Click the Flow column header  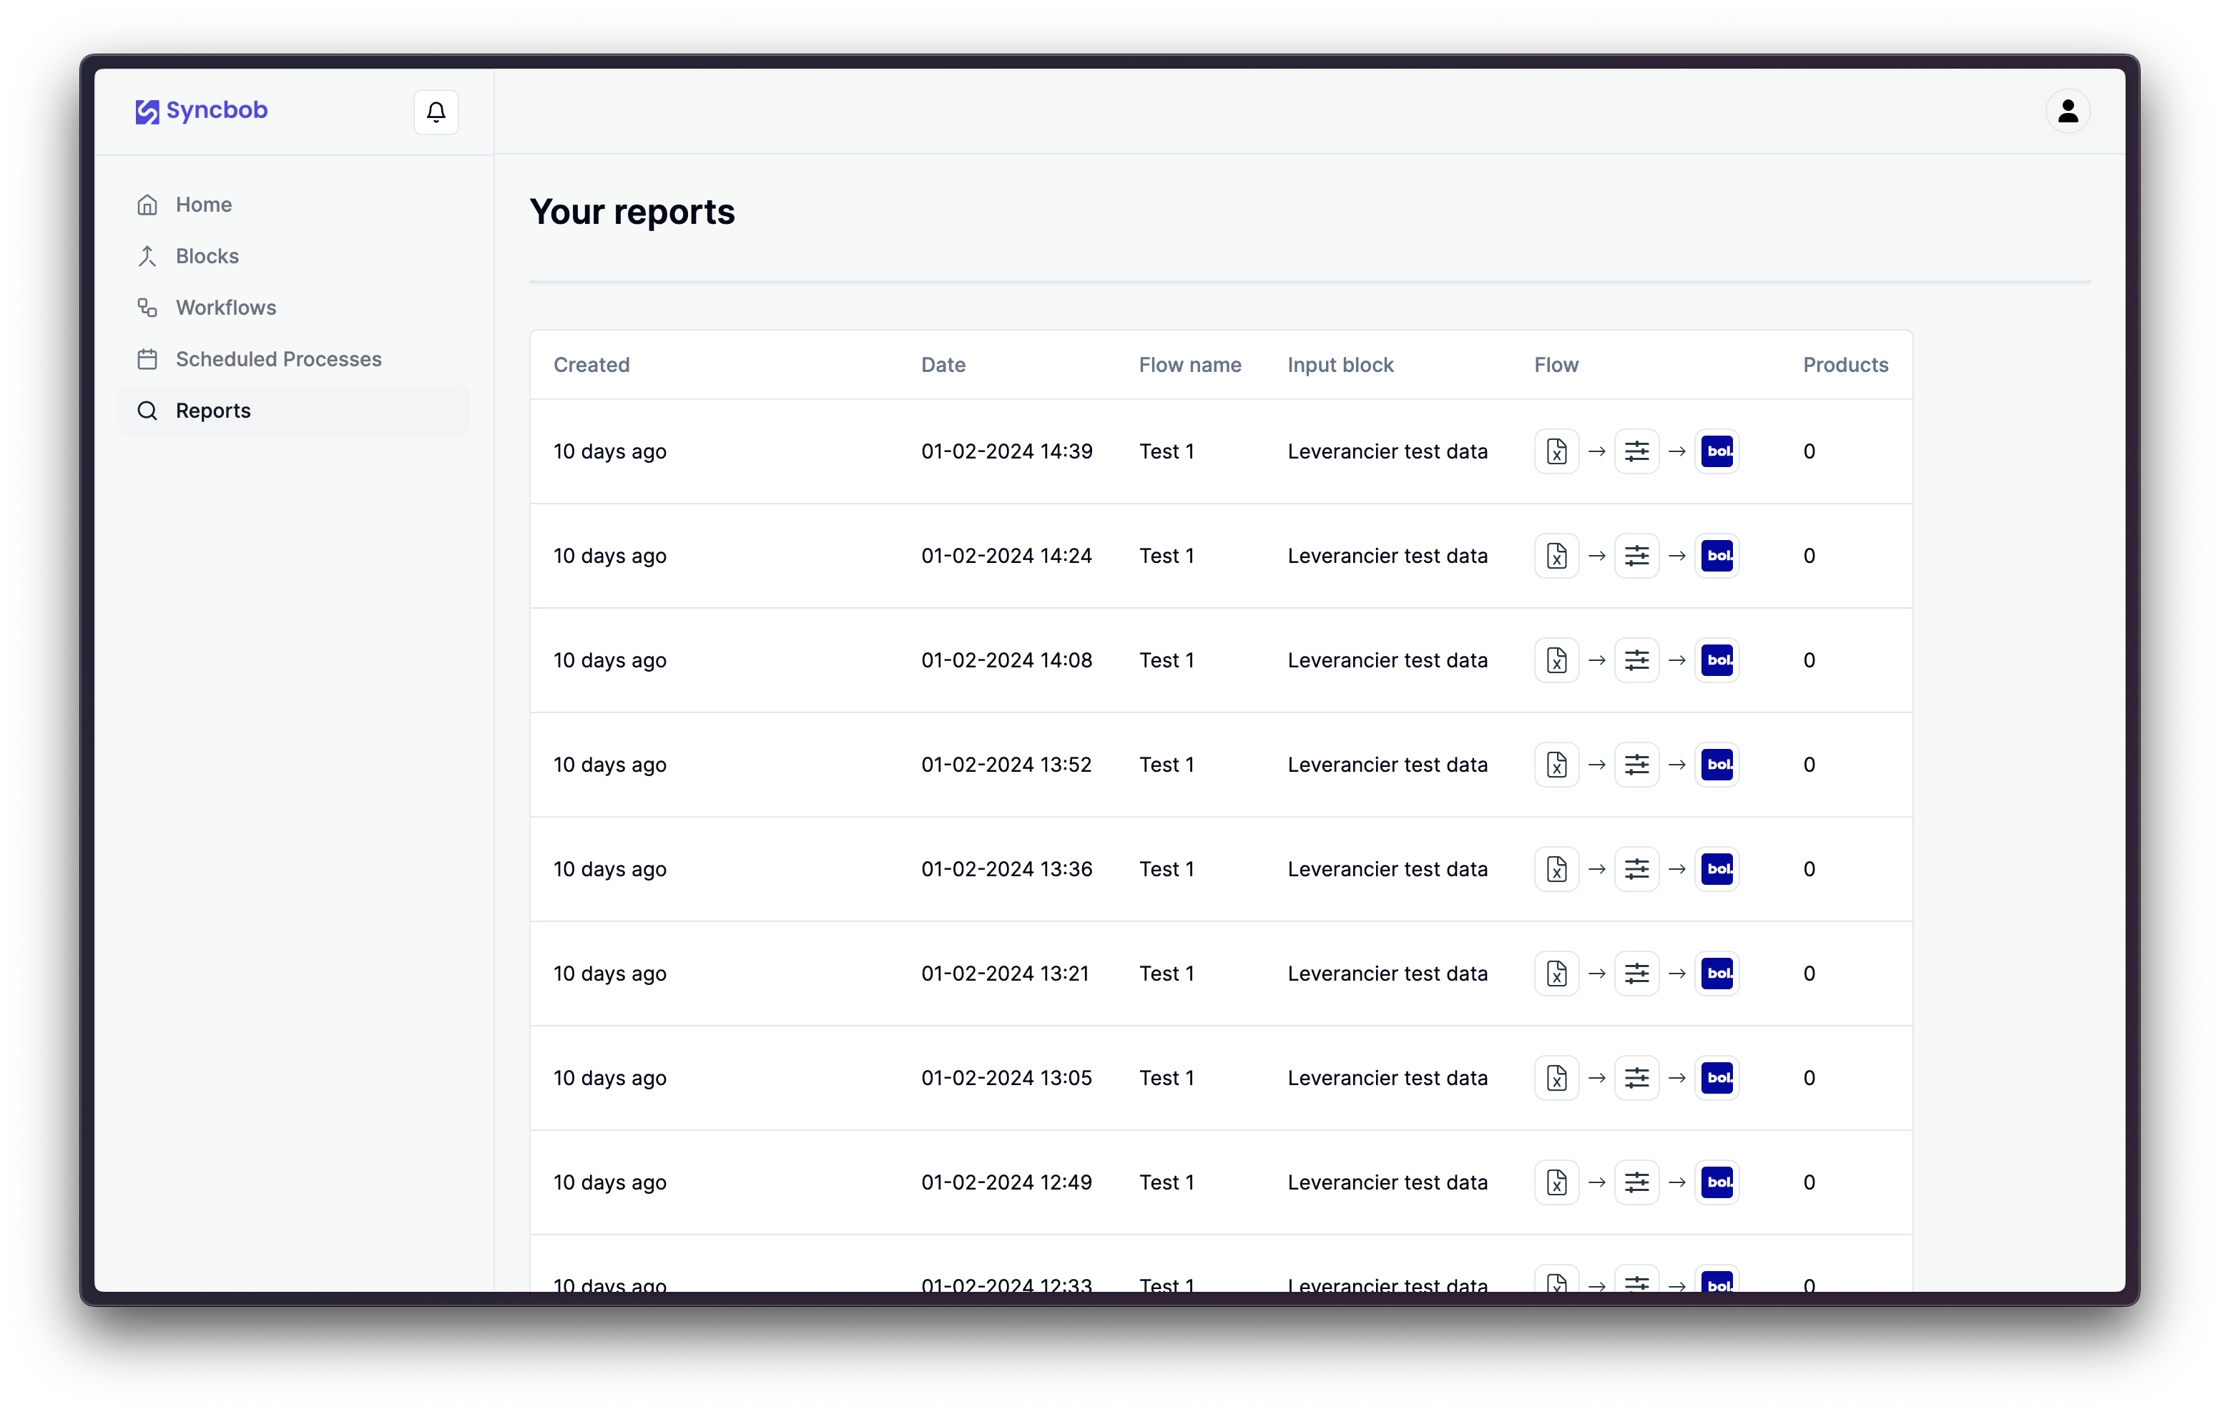point(1556,366)
